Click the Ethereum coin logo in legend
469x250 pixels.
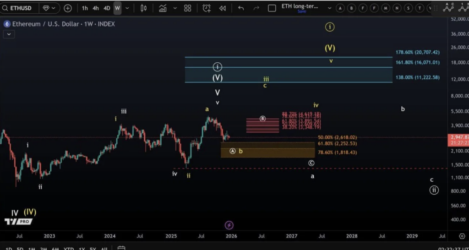(x=7, y=24)
